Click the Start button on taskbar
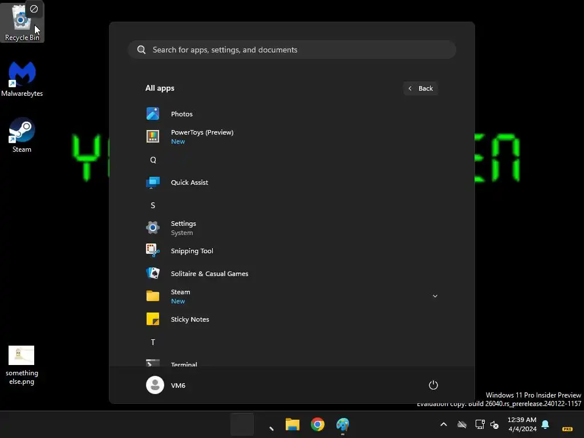Image resolution: width=584 pixels, height=438 pixels. [242, 424]
